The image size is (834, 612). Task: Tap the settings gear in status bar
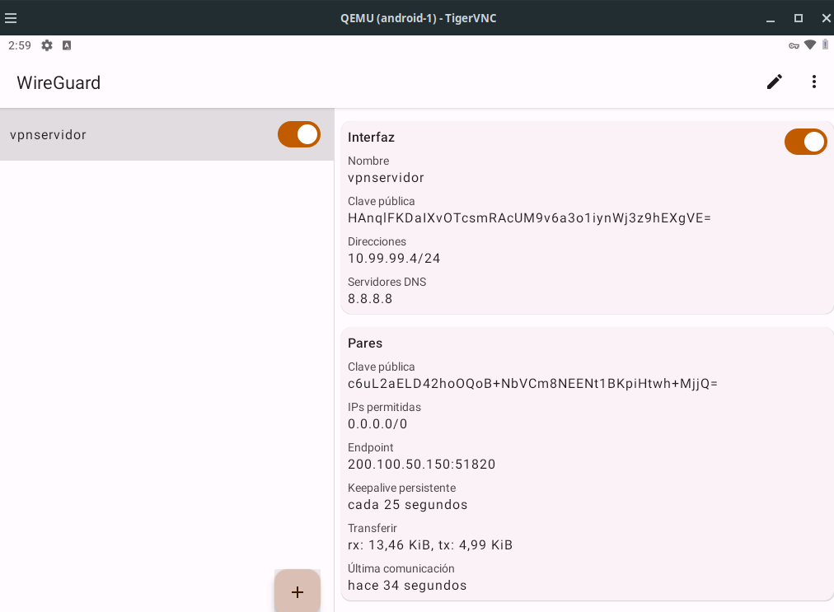47,46
